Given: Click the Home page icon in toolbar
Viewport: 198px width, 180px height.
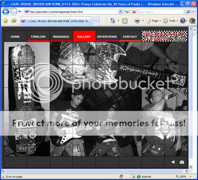Looking at the screenshot, I should tap(113, 21).
